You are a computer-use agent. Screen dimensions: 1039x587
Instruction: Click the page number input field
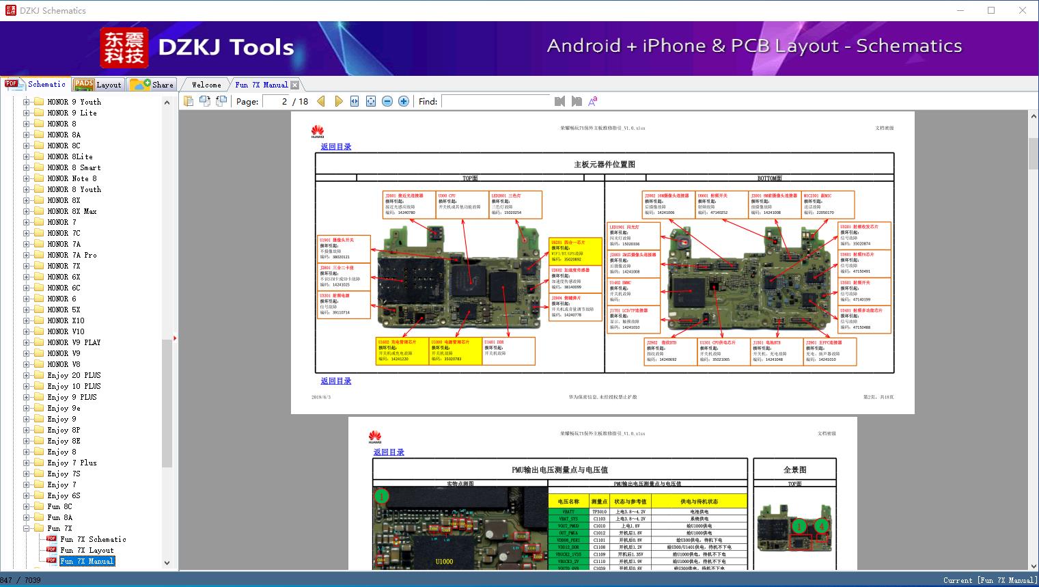(275, 101)
